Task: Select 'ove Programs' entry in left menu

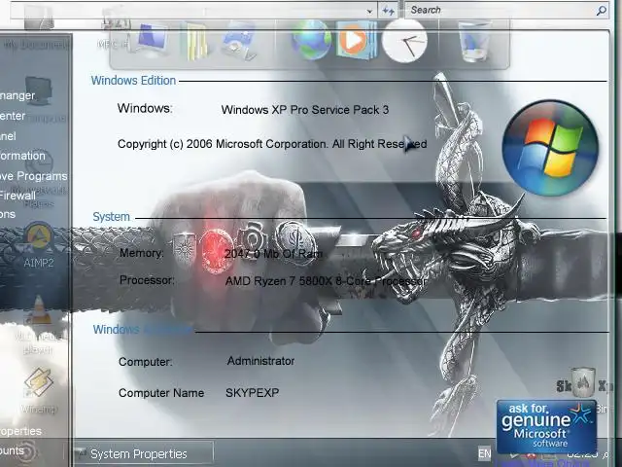Action: point(34,176)
